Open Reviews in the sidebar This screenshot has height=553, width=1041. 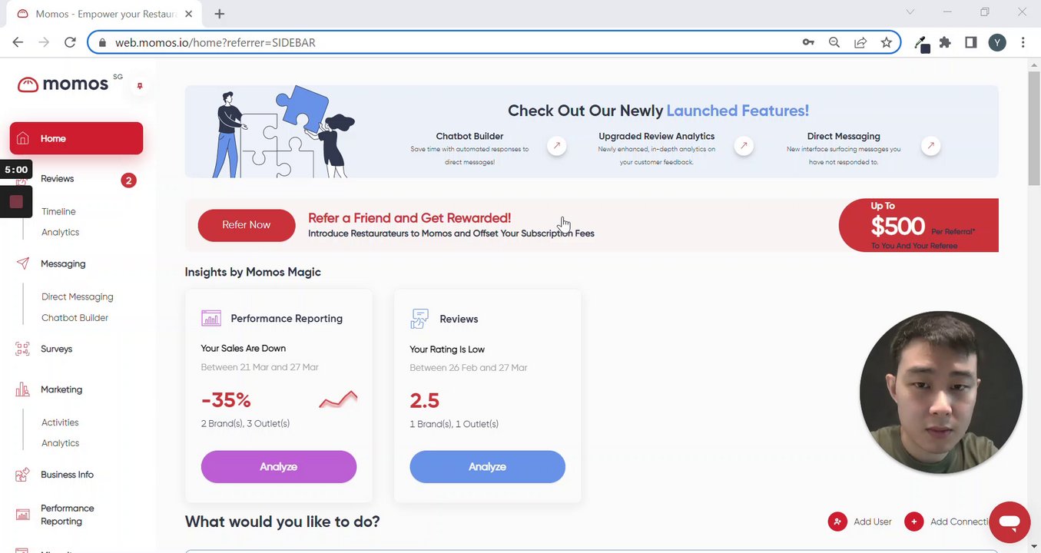coord(58,179)
